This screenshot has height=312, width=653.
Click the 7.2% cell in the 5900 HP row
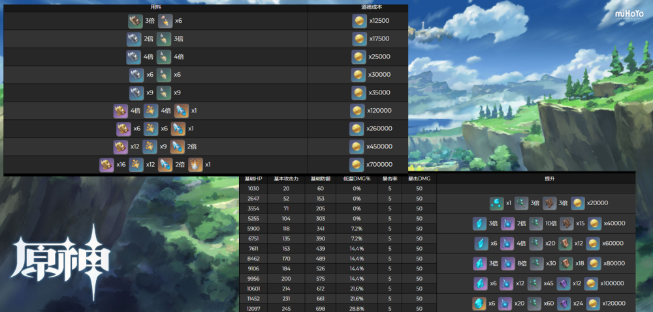pos(357,229)
